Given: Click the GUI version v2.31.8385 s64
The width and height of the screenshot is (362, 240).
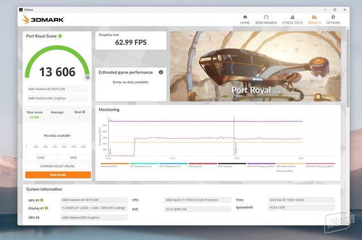Looking at the screenshot, I should click(x=197, y=209).
